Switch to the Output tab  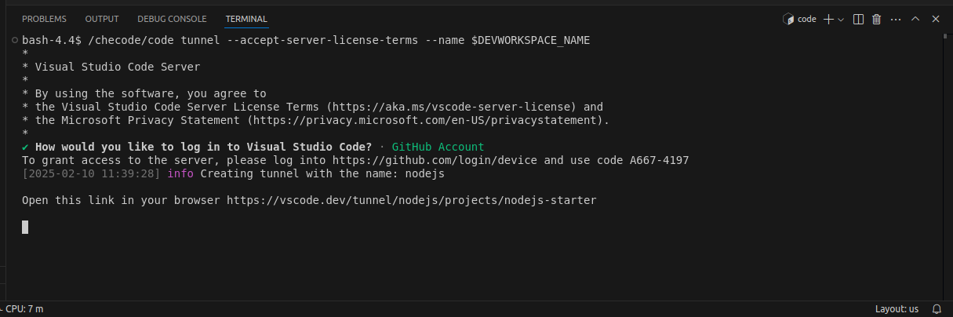pos(102,19)
